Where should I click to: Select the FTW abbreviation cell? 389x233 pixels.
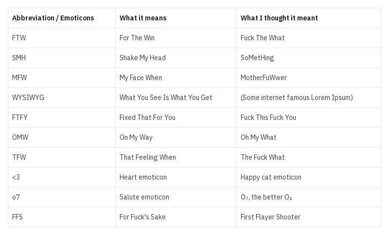[x=19, y=38]
